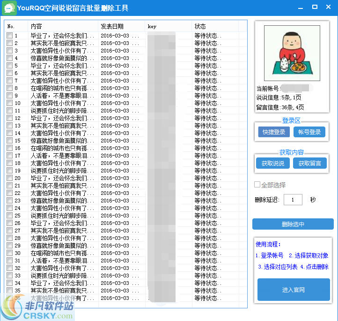Enable the checkbox for row 29
This screenshot has width=338, height=321.
(x=9, y=245)
